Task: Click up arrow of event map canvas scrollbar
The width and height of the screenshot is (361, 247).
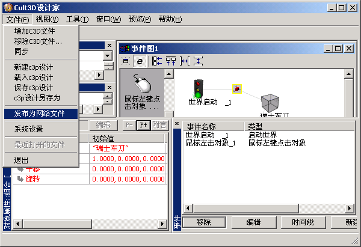Action: click(x=349, y=74)
